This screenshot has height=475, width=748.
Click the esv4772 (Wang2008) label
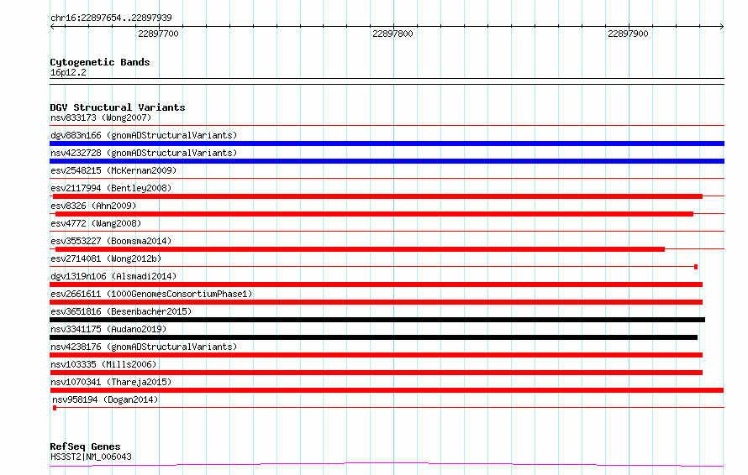96,223
